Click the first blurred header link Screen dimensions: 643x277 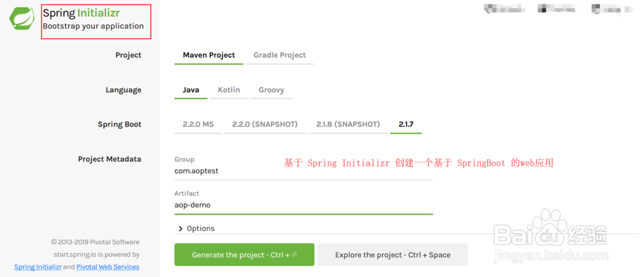pyautogui.click(x=504, y=8)
